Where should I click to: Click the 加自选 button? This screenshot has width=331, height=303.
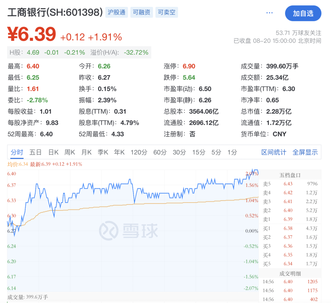coord(303,13)
